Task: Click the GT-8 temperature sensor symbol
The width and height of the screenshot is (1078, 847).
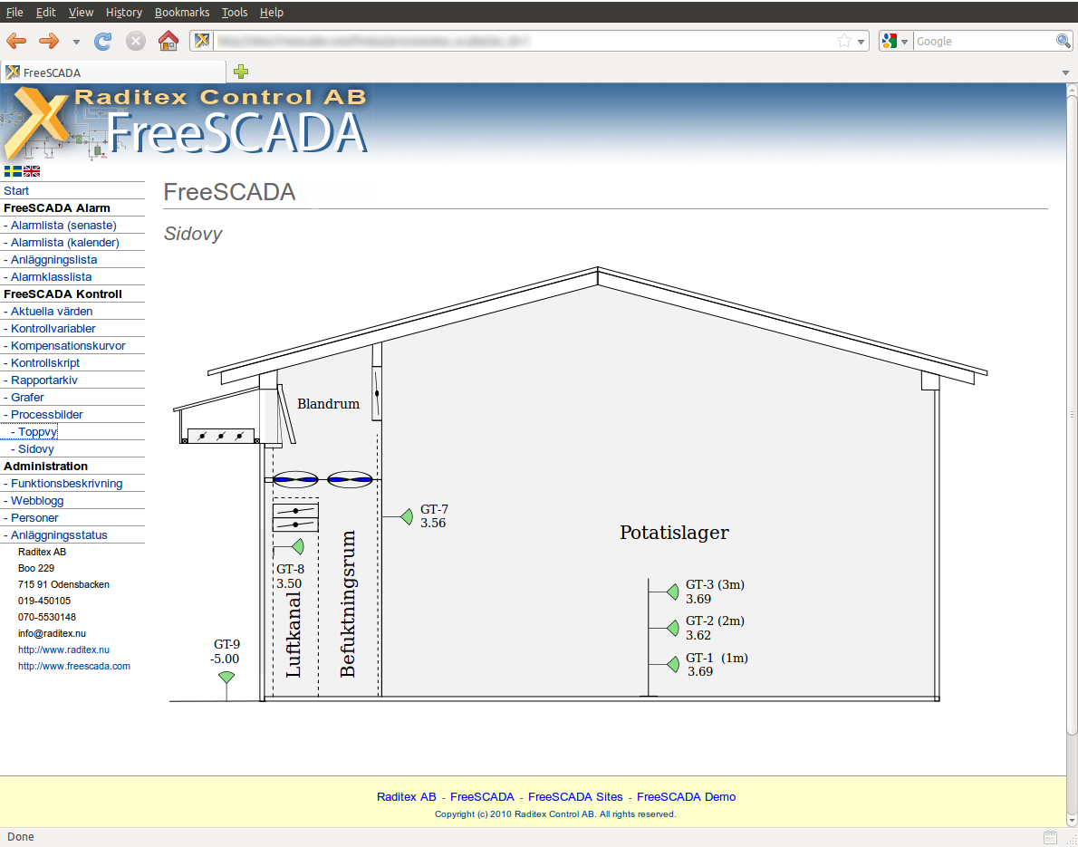Action: (297, 546)
